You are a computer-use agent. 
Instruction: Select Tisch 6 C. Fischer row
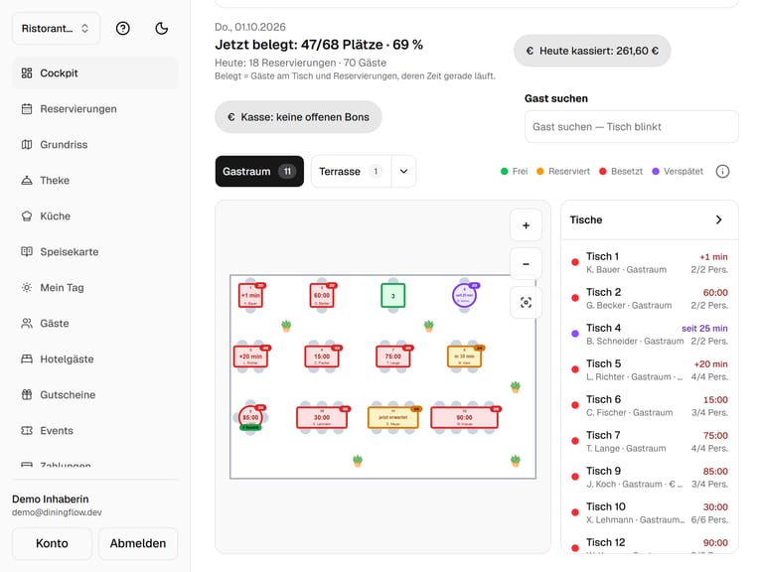click(x=650, y=405)
